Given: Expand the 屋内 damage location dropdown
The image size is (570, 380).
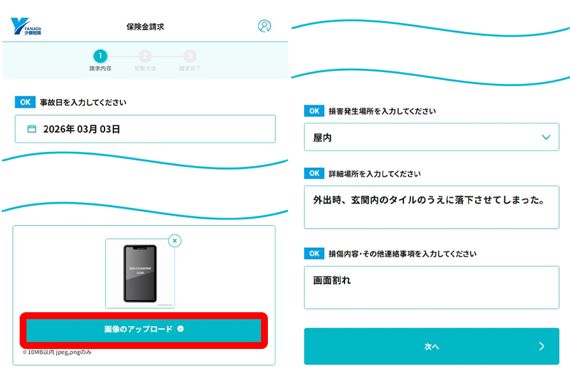Looking at the screenshot, I should [546, 137].
